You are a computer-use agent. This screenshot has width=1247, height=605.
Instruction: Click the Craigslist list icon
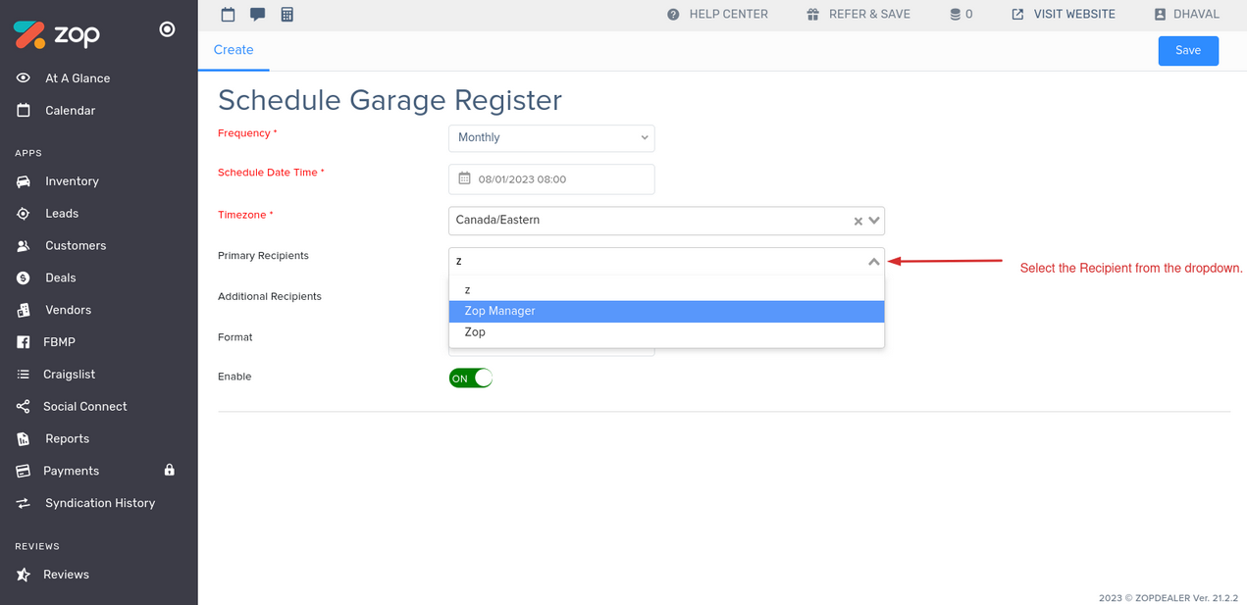[x=24, y=375]
